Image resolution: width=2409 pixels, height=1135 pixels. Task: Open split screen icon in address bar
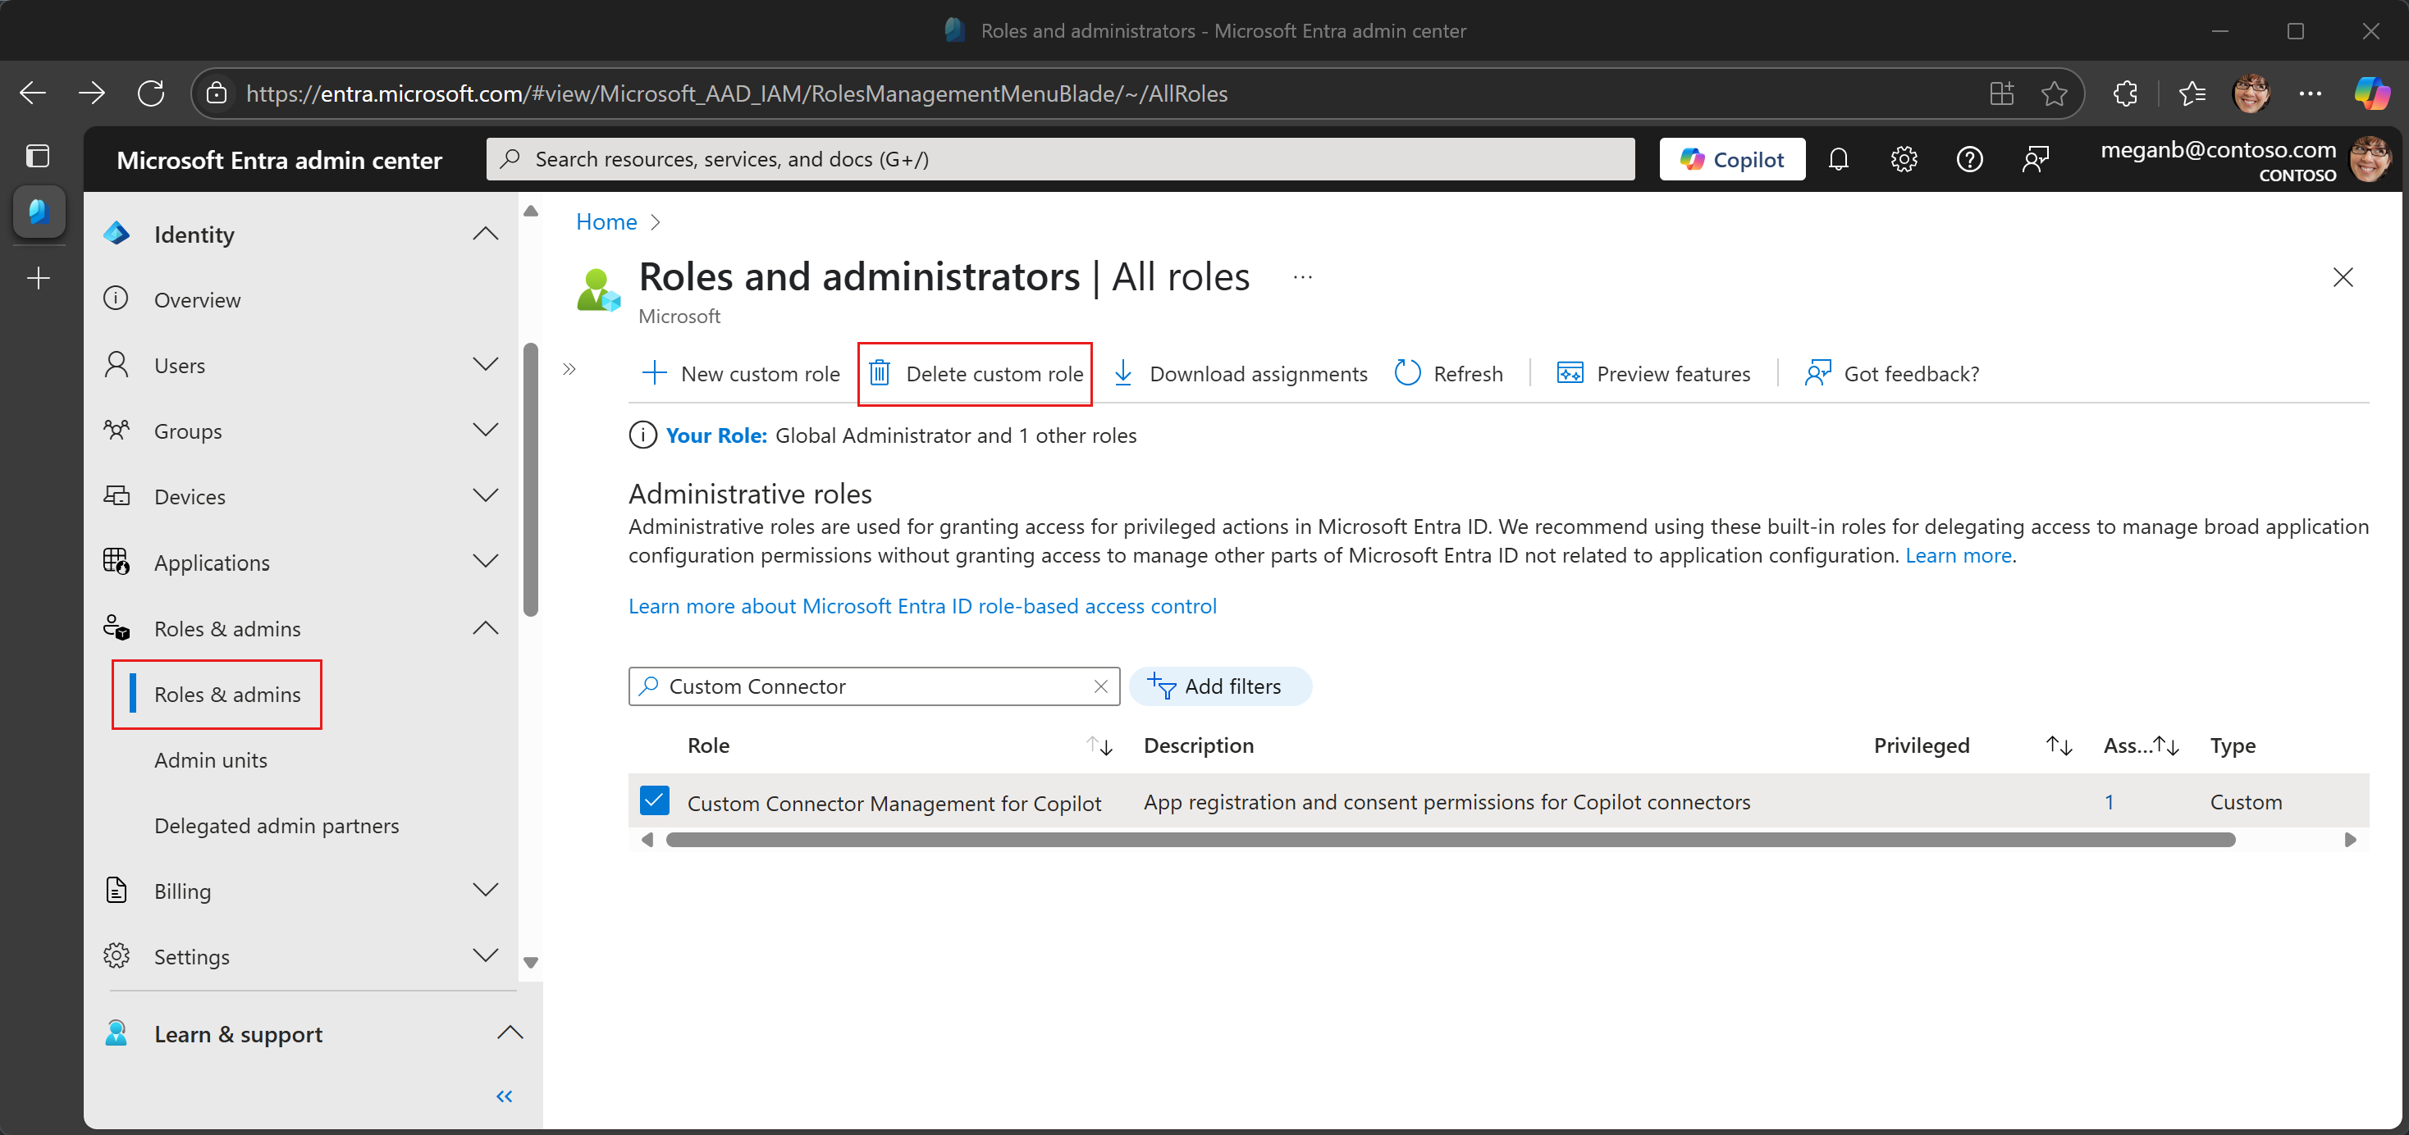2001,93
